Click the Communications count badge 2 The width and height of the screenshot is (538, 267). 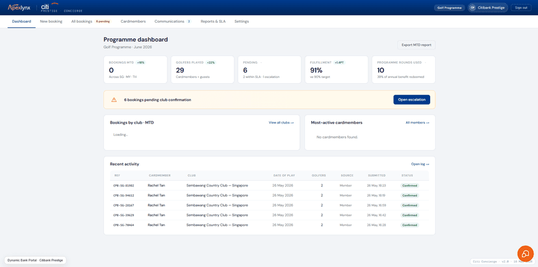[x=188, y=21]
